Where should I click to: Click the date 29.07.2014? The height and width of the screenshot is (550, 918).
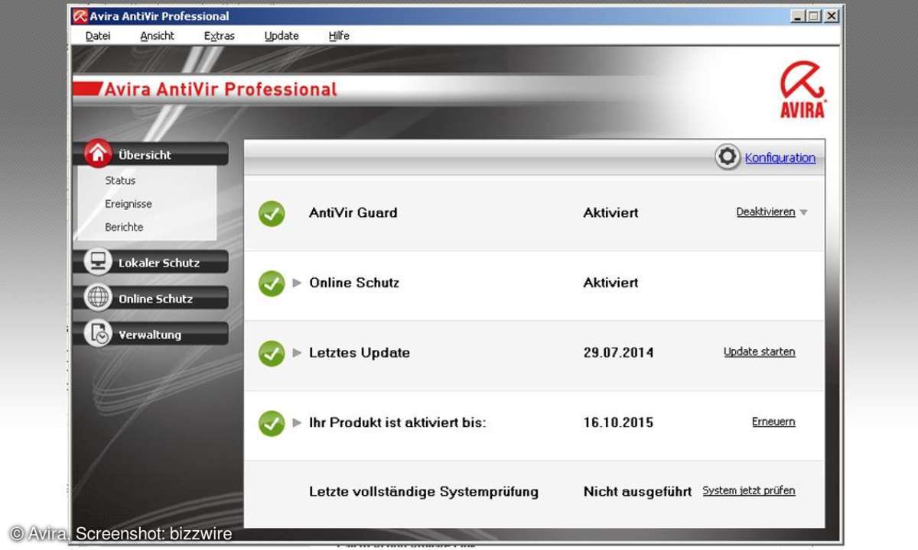click(618, 353)
